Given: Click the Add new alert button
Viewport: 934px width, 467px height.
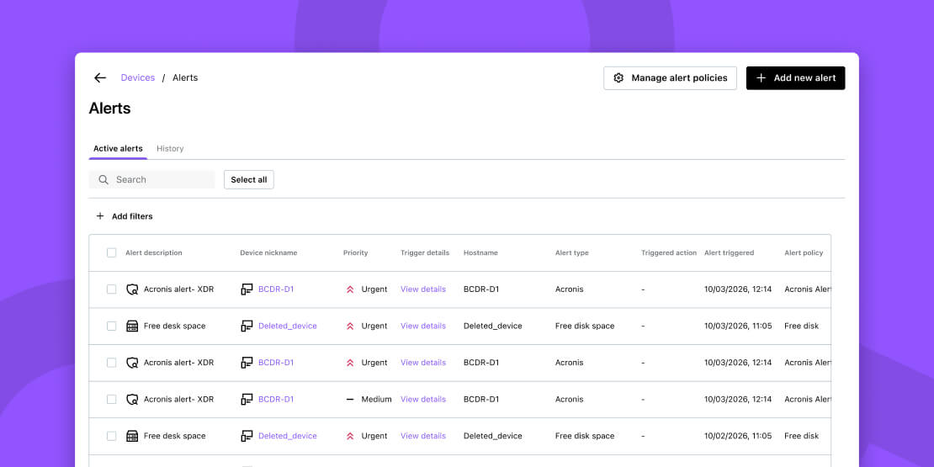Looking at the screenshot, I should (x=795, y=78).
